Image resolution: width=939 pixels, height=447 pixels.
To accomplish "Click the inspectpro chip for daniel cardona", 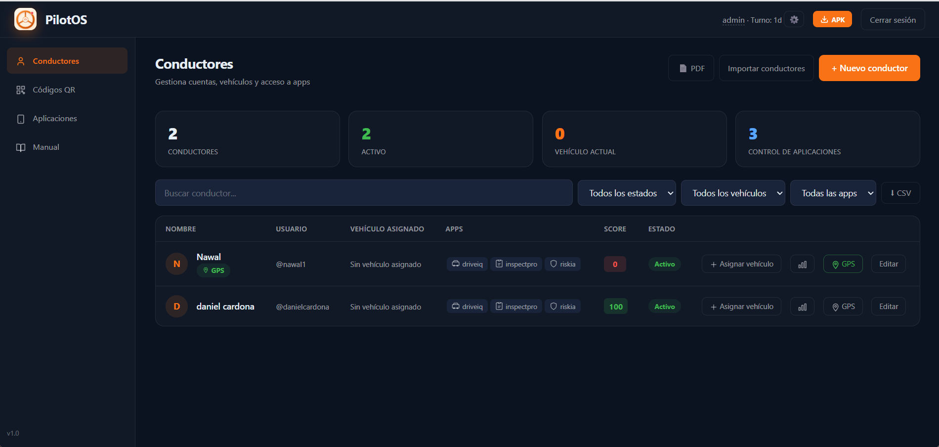I will point(516,307).
